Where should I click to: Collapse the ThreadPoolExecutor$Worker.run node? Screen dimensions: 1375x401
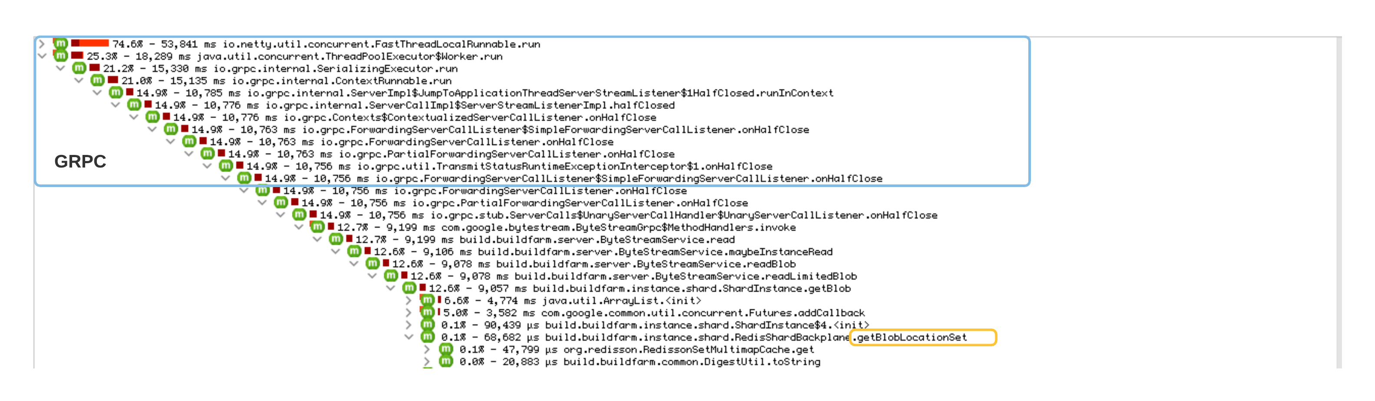point(42,56)
